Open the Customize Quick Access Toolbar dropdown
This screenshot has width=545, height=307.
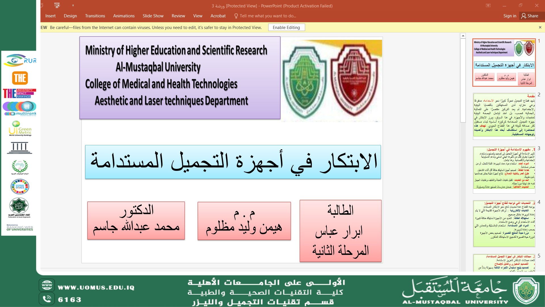73,5
